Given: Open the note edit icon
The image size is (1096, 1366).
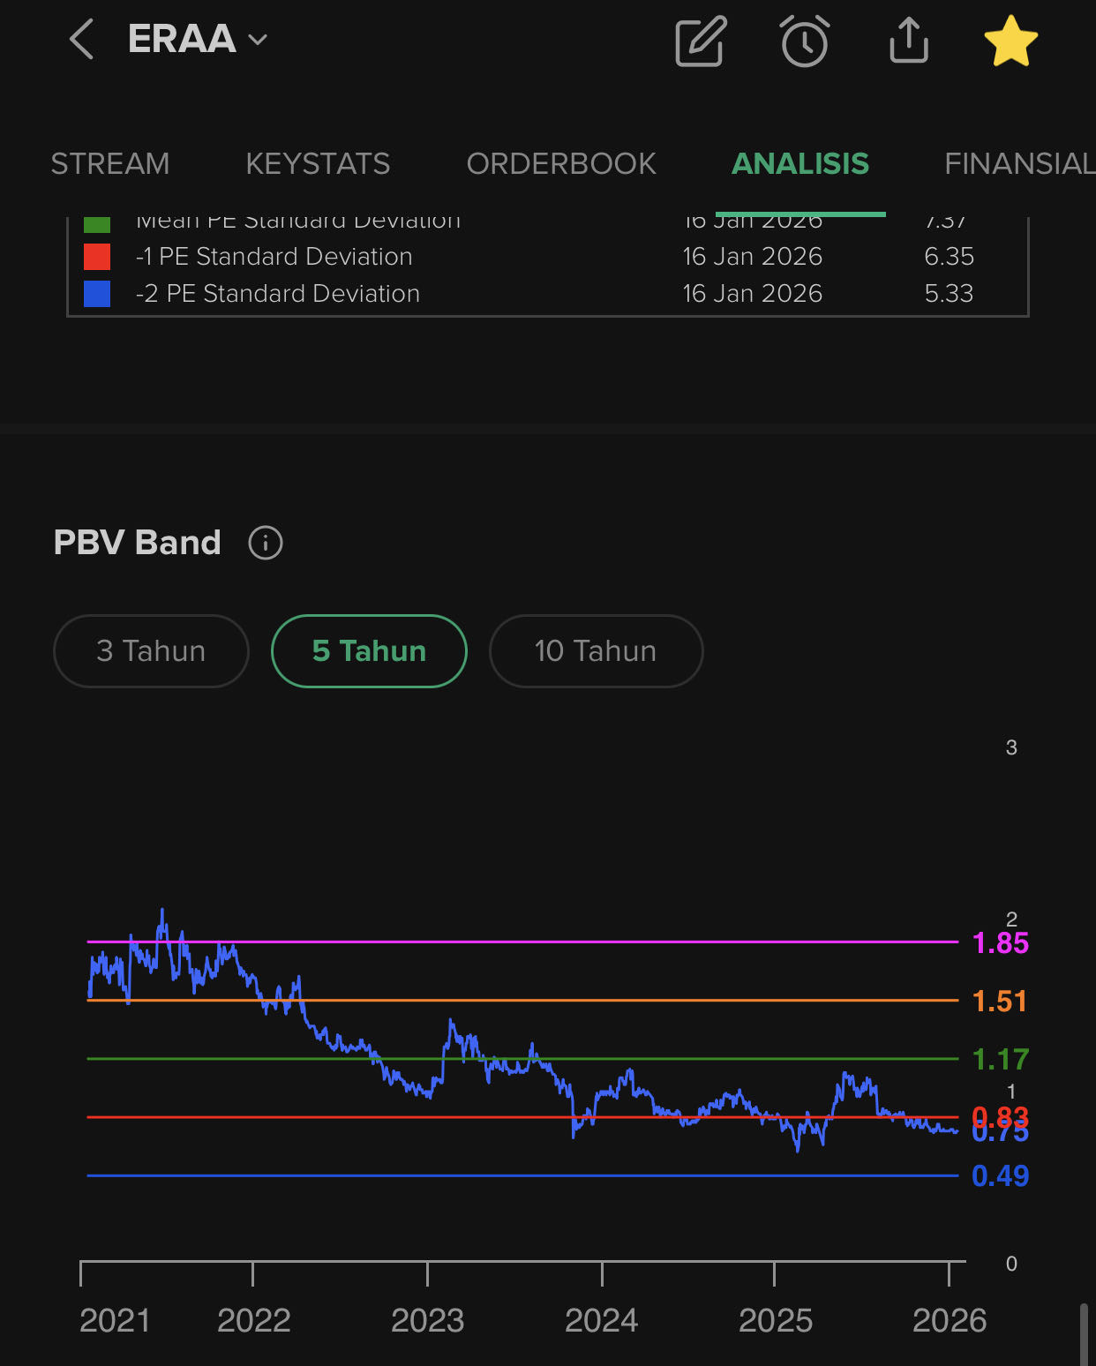Looking at the screenshot, I should click(701, 41).
